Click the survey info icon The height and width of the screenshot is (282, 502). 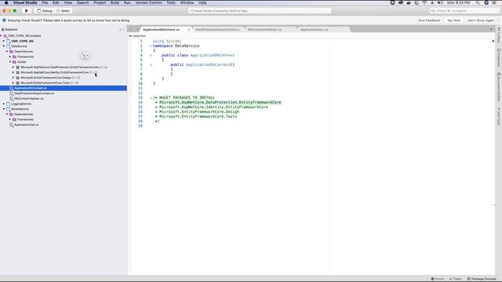pos(4,20)
